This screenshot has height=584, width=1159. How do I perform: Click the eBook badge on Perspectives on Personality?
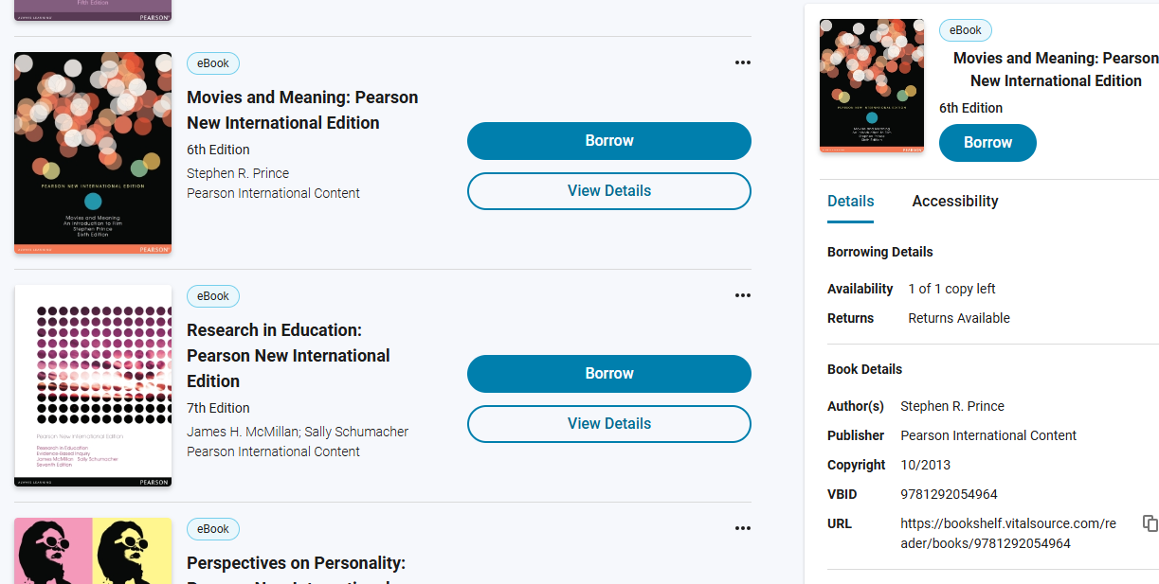tap(212, 529)
